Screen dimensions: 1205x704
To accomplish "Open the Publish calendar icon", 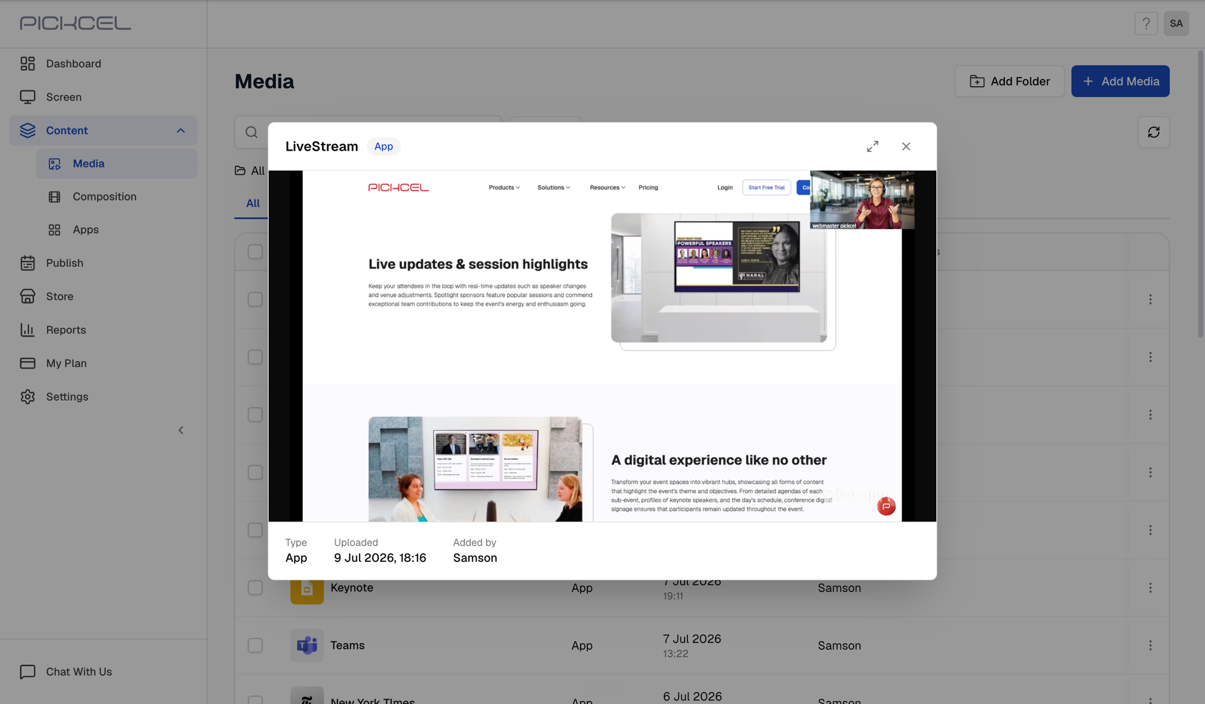I will coord(28,263).
